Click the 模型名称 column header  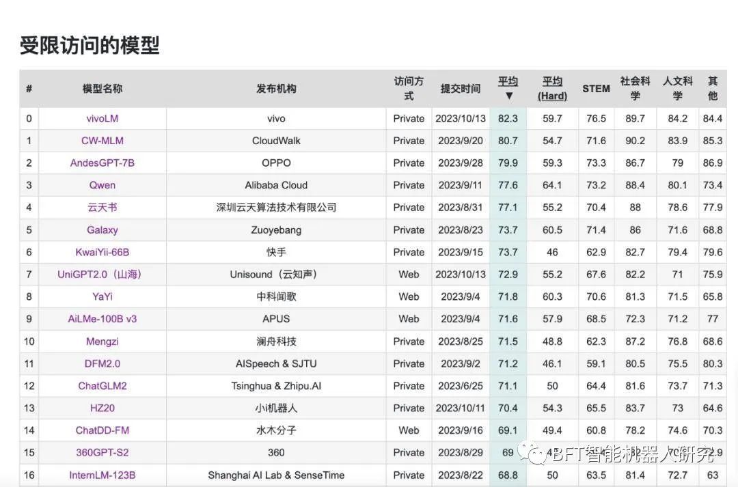[x=102, y=89]
